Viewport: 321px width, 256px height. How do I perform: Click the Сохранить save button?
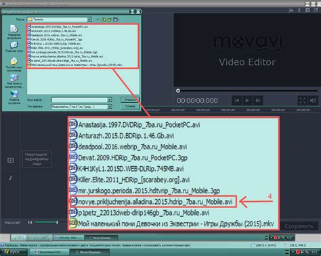[299, 226]
